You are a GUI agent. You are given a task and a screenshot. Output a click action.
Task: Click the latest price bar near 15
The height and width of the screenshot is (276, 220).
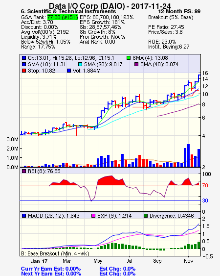point(199,78)
